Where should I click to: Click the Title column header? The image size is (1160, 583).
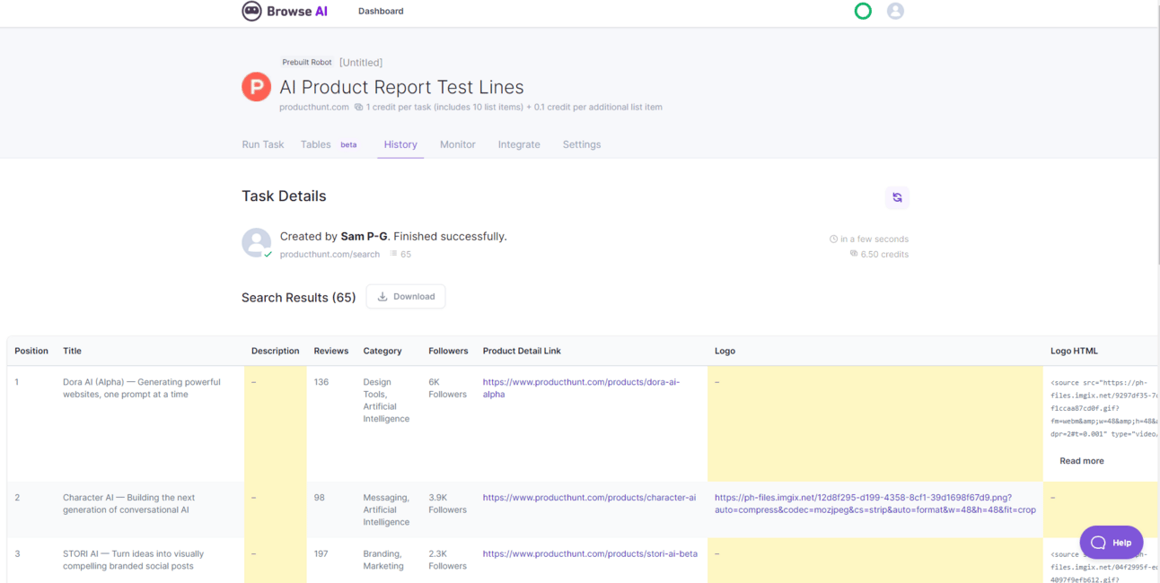pos(72,351)
